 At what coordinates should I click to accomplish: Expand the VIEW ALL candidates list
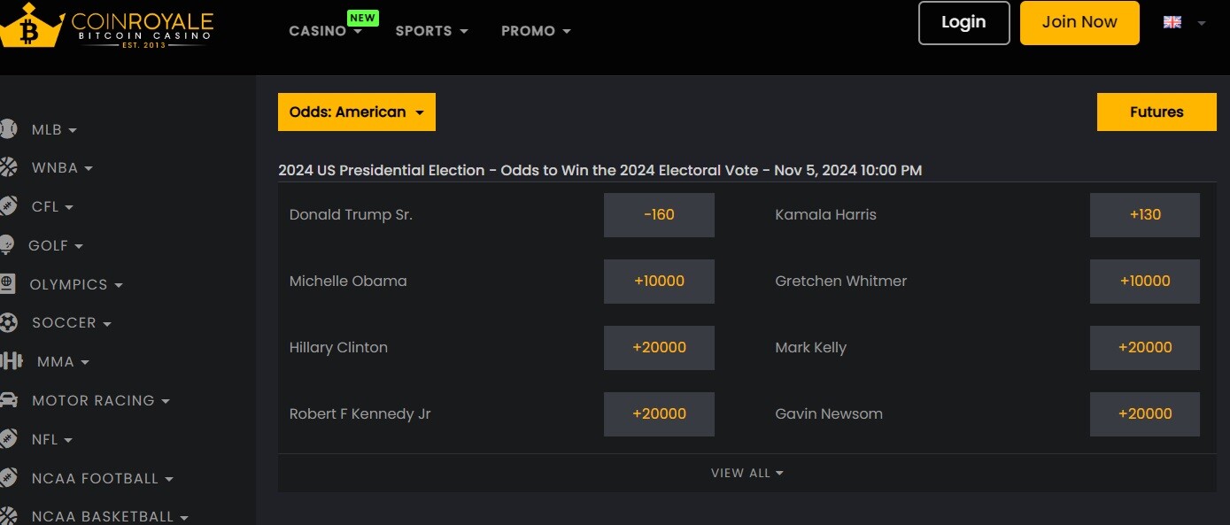click(747, 473)
